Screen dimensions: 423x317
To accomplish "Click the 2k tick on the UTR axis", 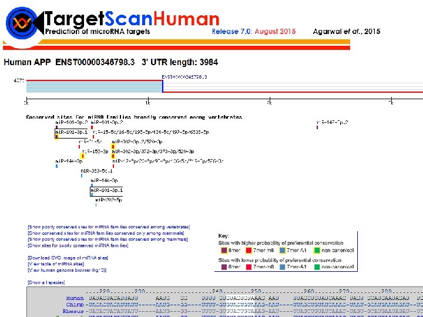I will click(270, 100).
